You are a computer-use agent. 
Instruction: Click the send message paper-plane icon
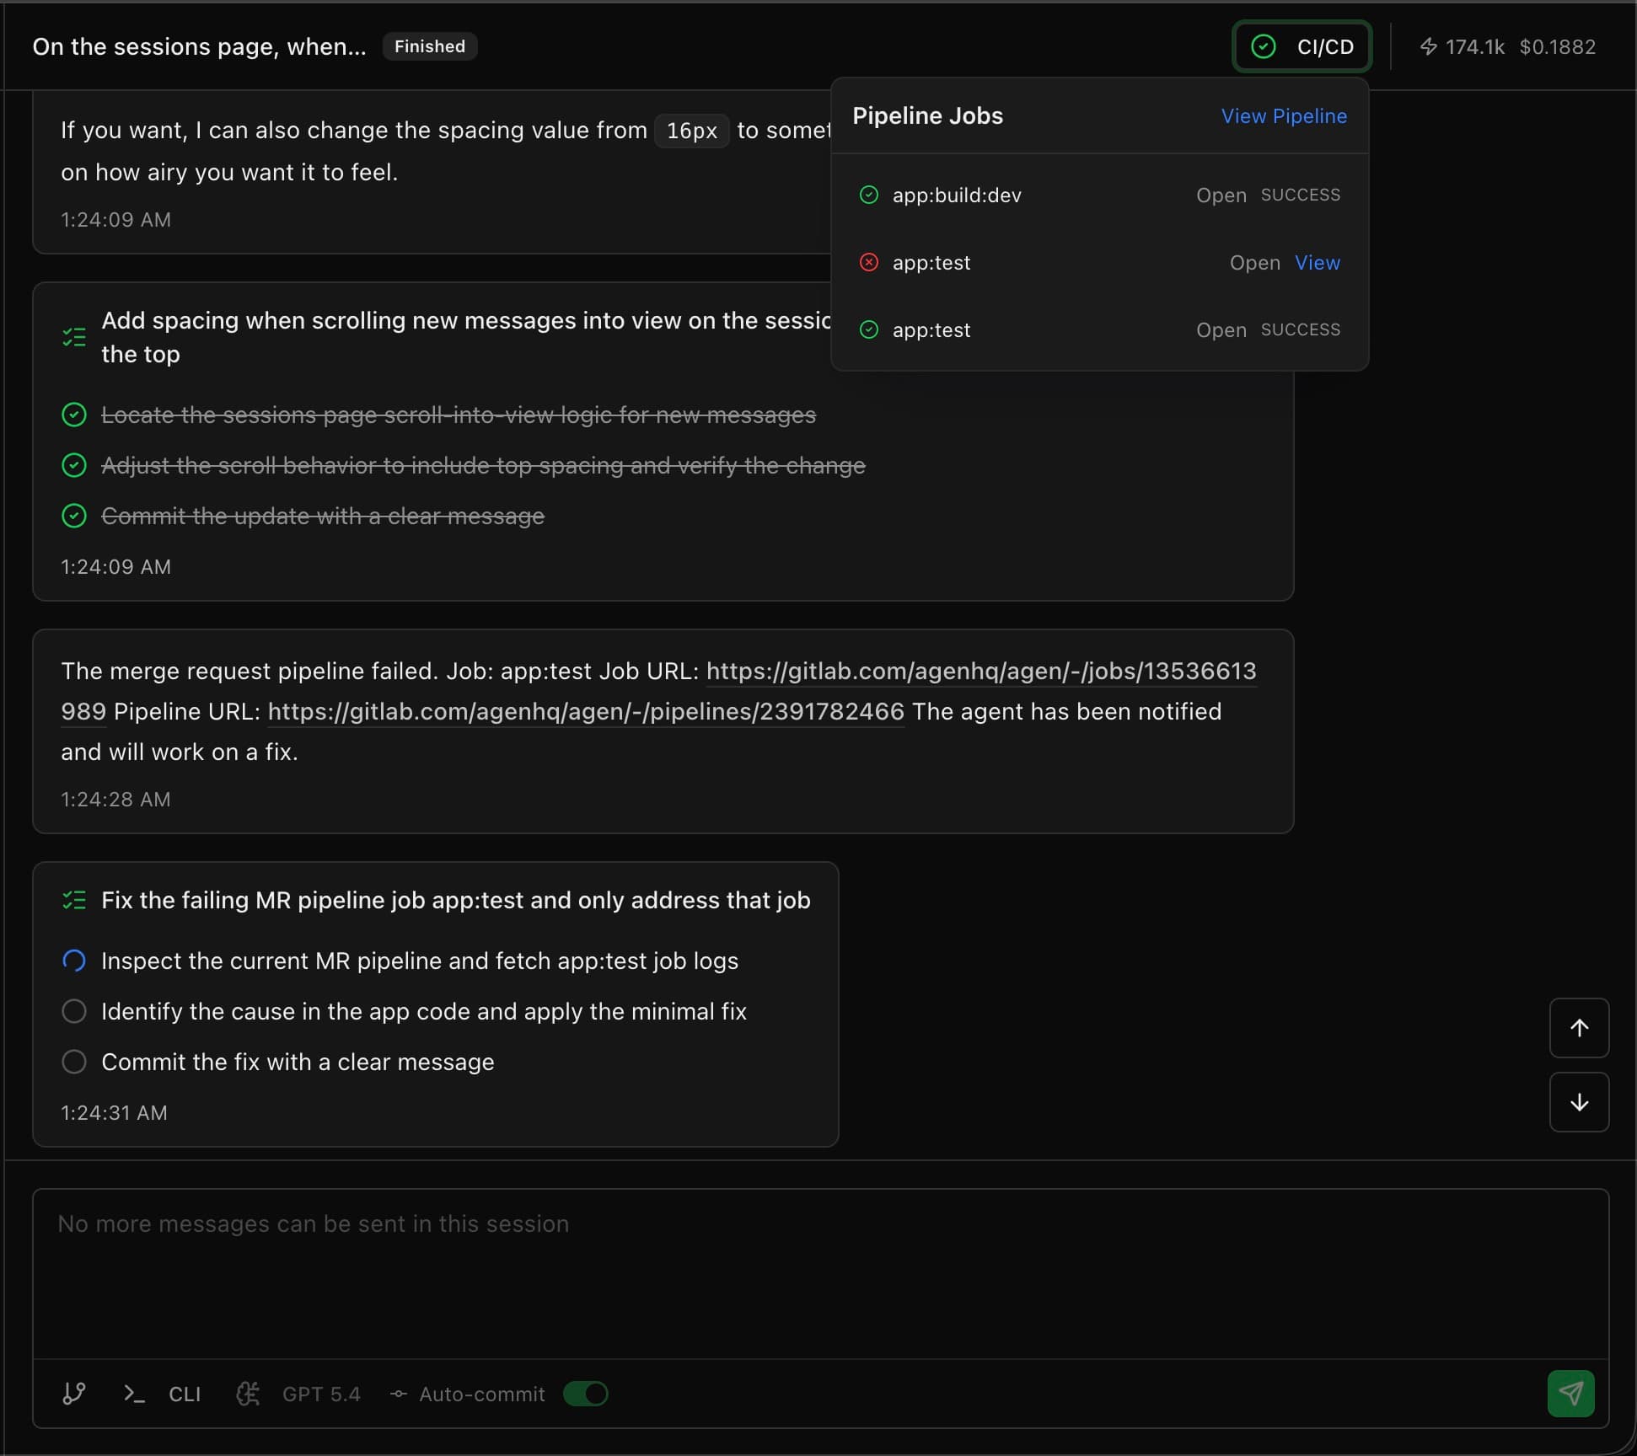click(1570, 1394)
